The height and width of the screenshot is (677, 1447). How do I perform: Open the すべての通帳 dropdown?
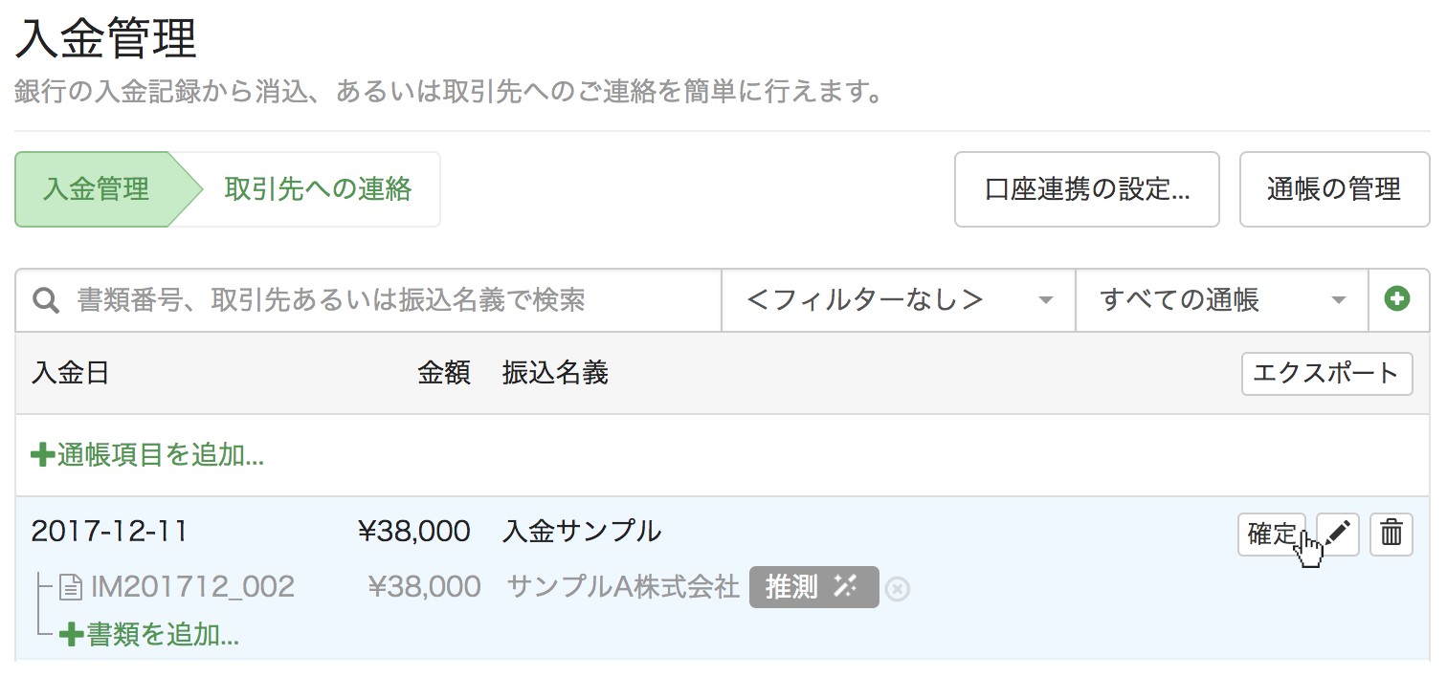(x=1222, y=299)
